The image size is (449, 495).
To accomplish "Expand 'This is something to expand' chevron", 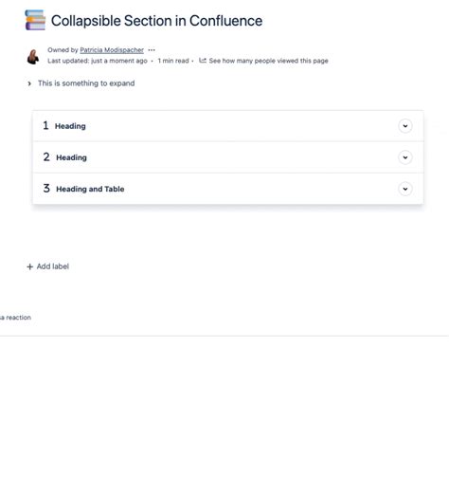I will [29, 83].
